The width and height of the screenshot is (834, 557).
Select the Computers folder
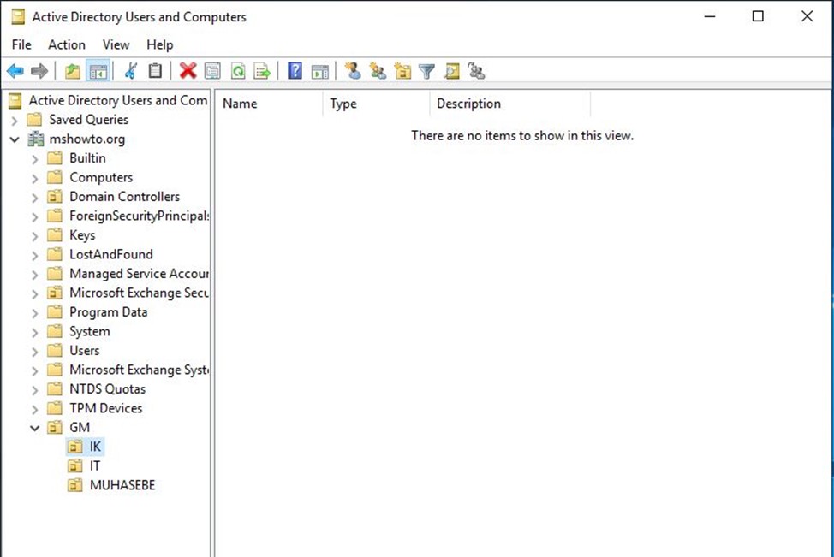click(101, 177)
